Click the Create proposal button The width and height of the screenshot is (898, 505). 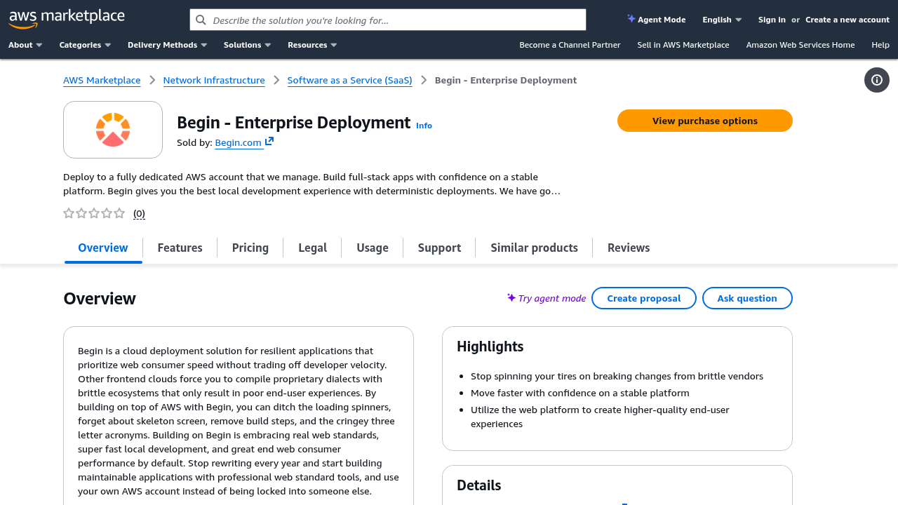[x=644, y=298]
